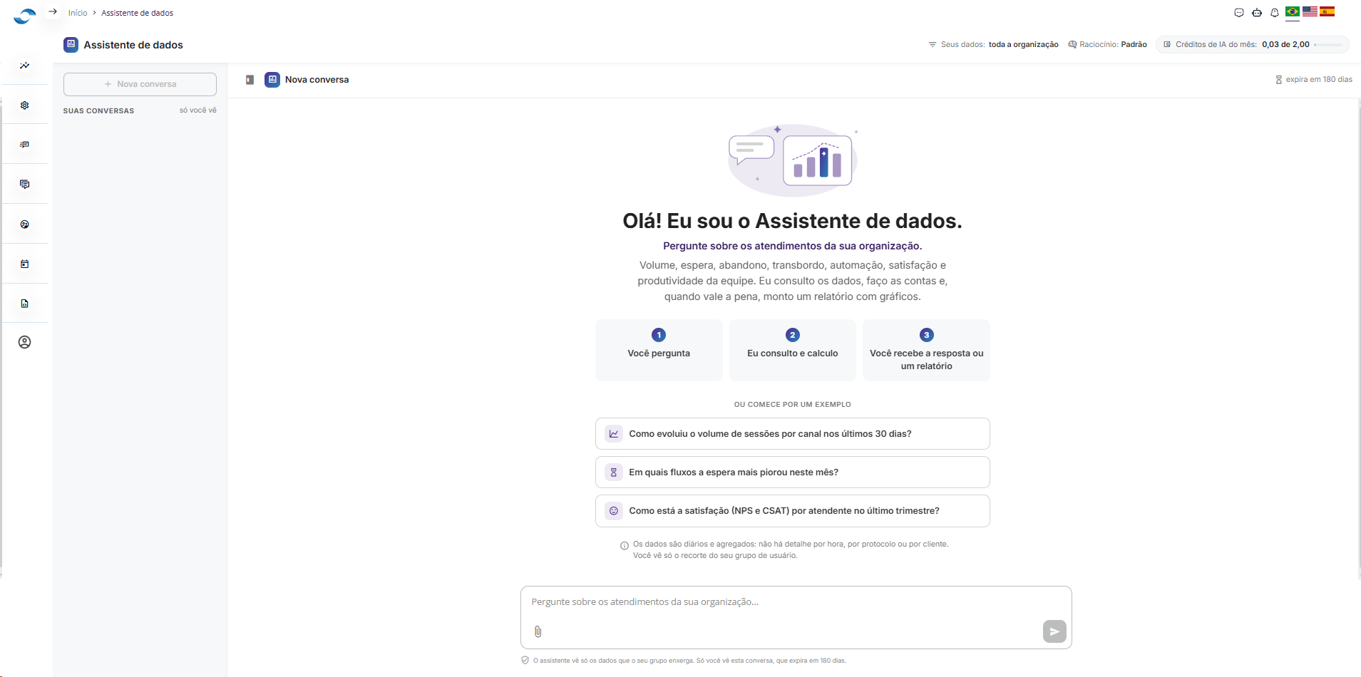Image resolution: width=1361 pixels, height=677 pixels.
Task: Click the 'Nova conversa' title in chat header
Action: point(317,80)
